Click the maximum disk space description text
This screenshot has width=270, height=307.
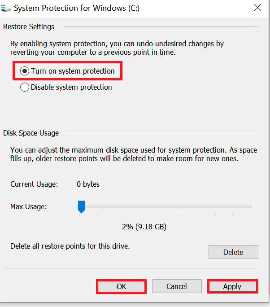click(x=133, y=154)
